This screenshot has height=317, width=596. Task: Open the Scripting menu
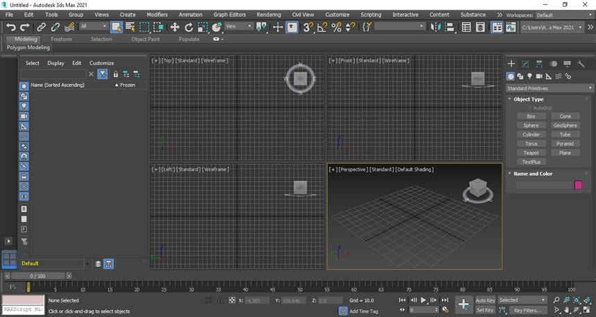click(371, 15)
